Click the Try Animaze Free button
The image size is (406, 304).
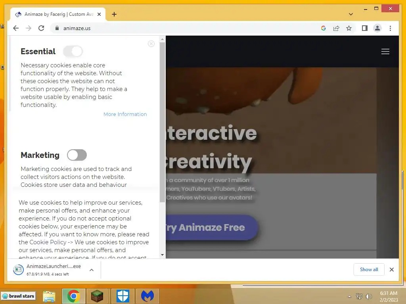212,227
